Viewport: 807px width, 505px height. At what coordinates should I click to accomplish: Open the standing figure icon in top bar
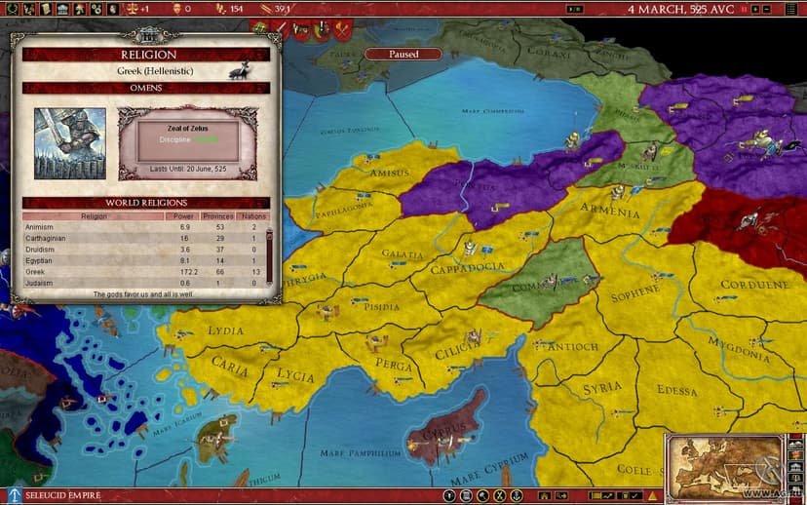(x=79, y=8)
